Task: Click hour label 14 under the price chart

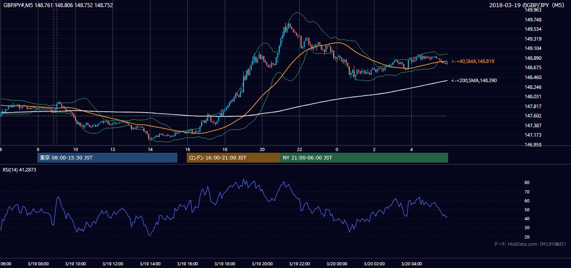Action: (x=151, y=149)
